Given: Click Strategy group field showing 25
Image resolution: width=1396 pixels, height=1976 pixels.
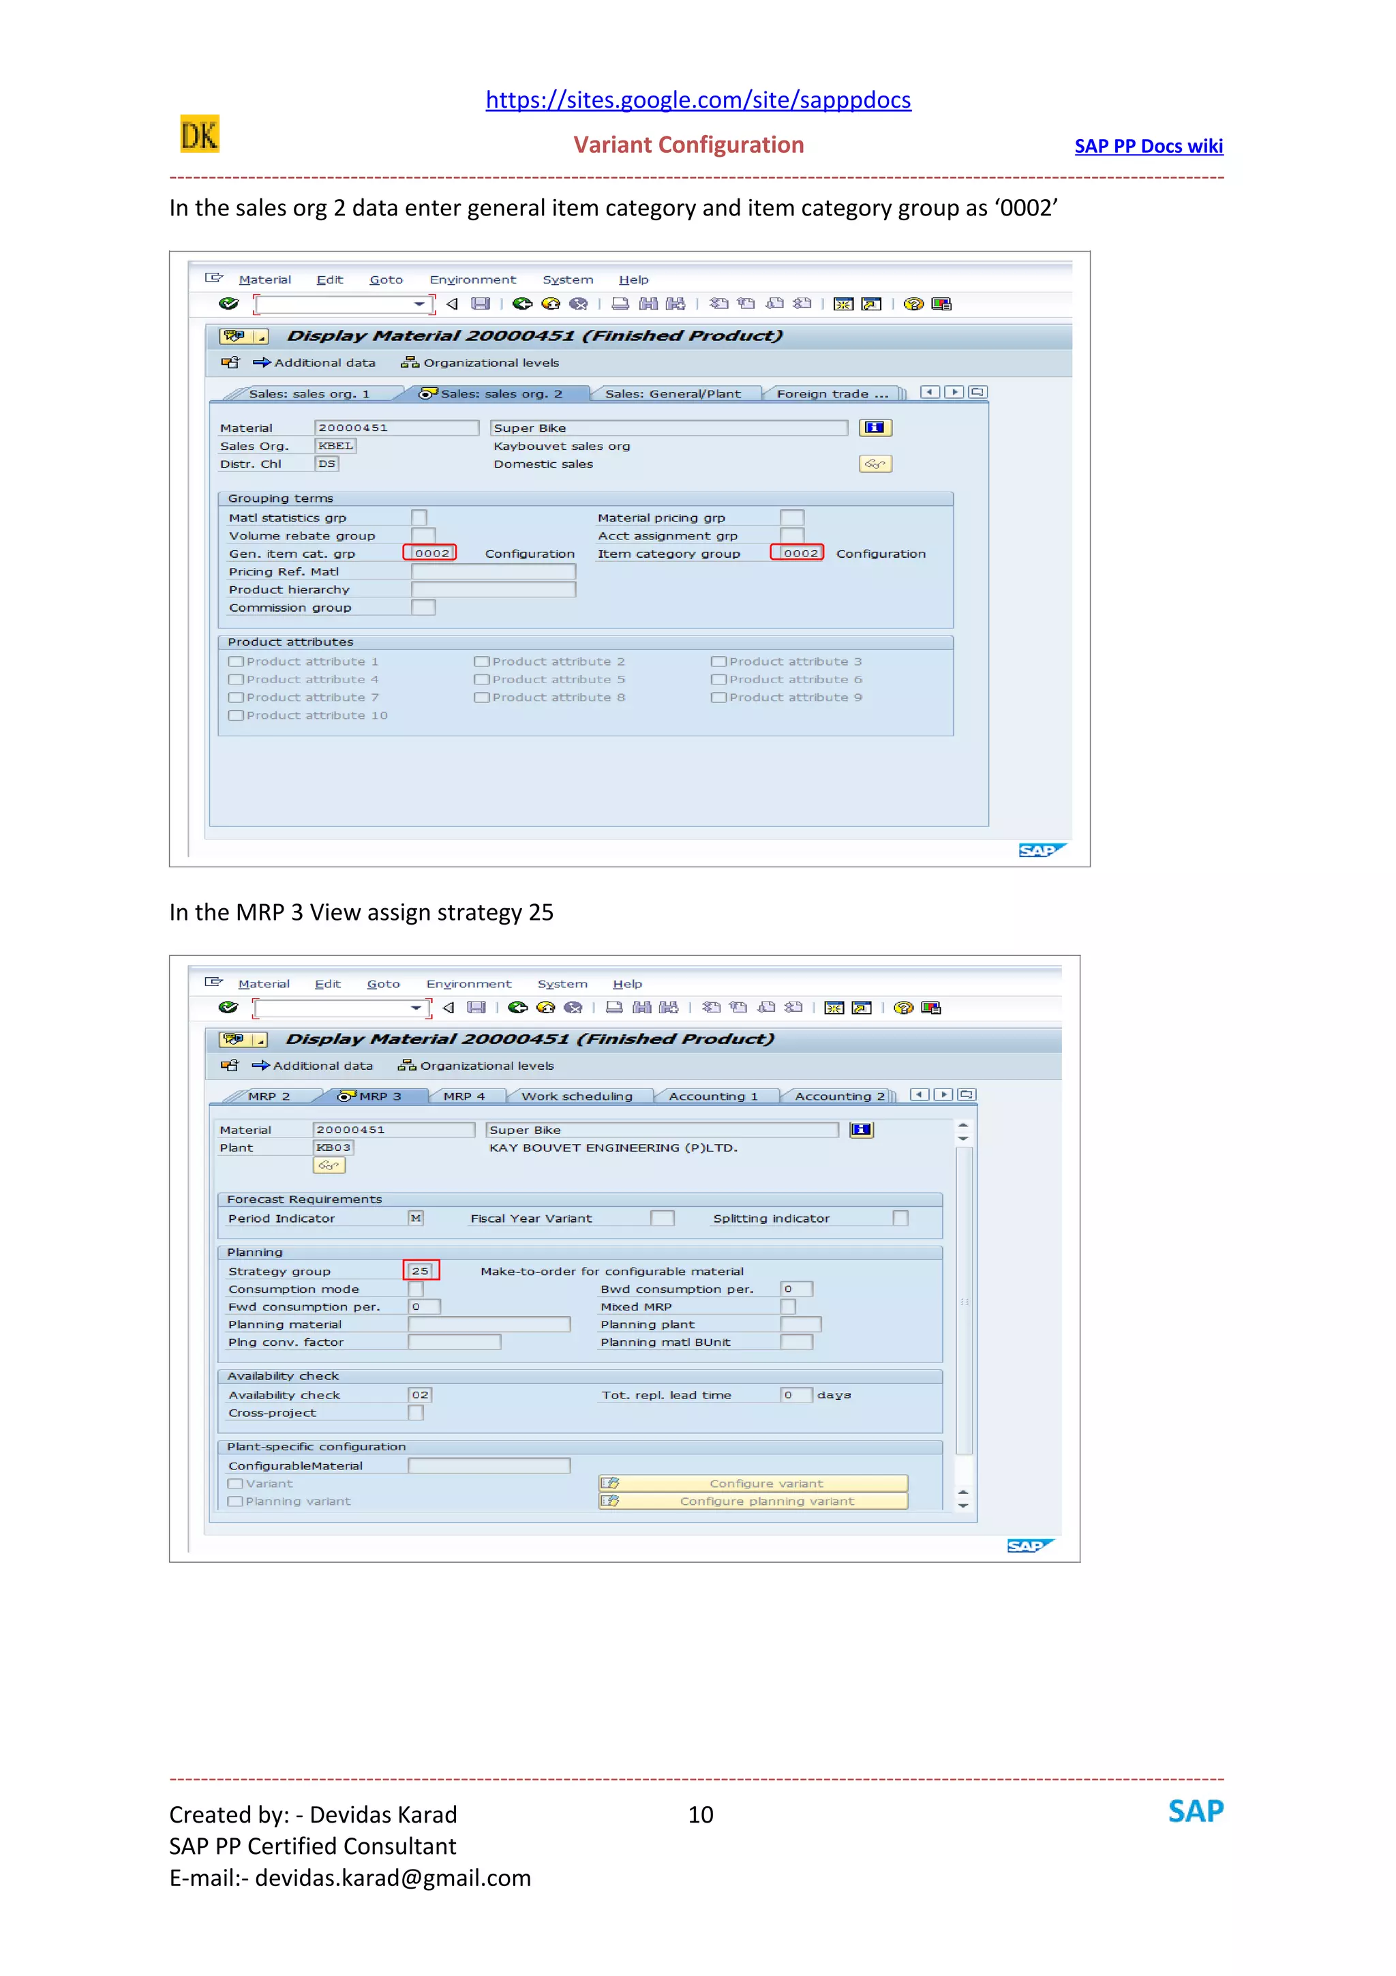Looking at the screenshot, I should pos(421,1271).
